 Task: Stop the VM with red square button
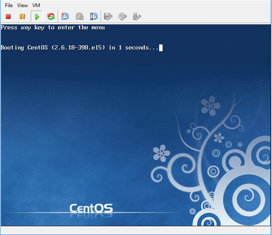point(8,17)
